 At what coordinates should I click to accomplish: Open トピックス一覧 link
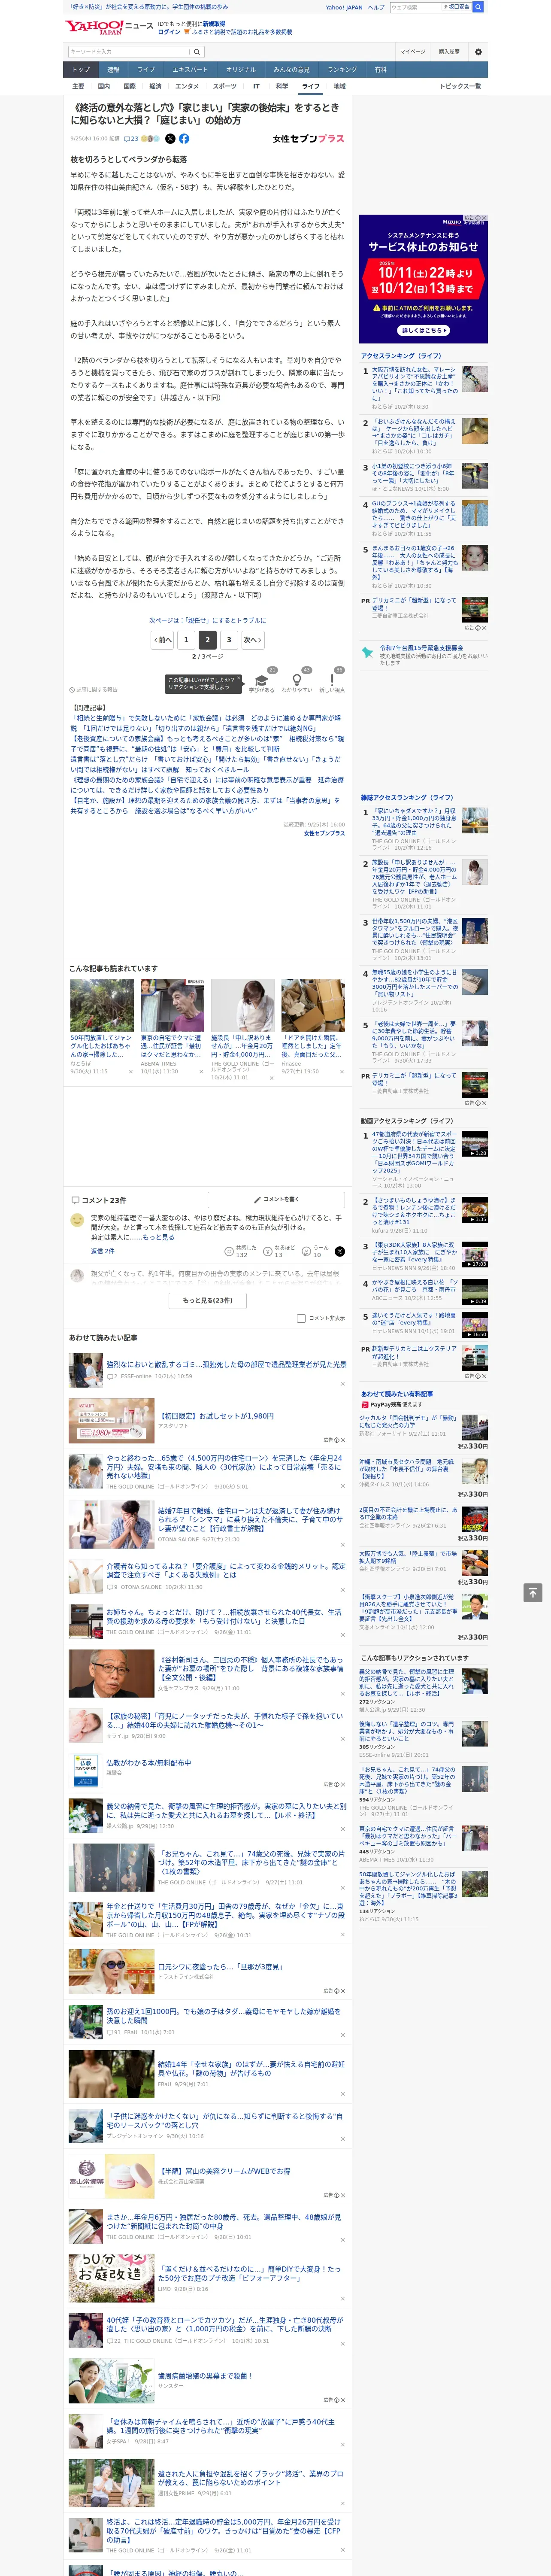coord(460,86)
